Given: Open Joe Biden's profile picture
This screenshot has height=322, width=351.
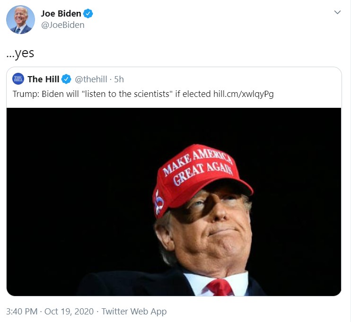Looking at the screenshot, I should (x=20, y=19).
